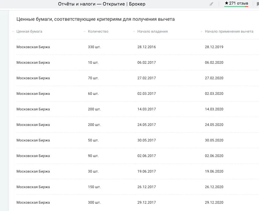Click deduction date 14.03.2020
This screenshot has width=259, height=211.
click(x=214, y=109)
